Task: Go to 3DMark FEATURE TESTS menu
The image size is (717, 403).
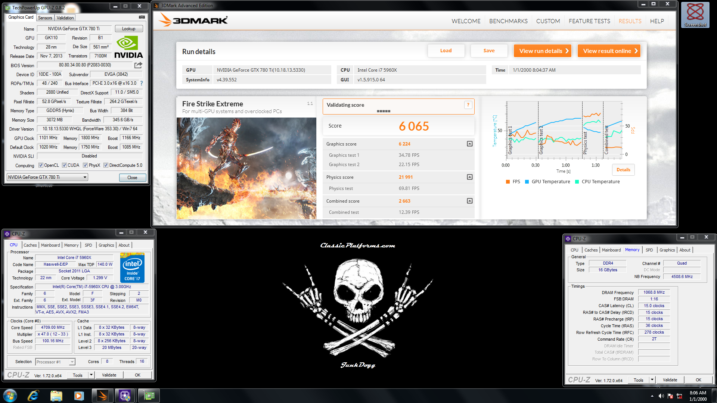Action: (589, 21)
